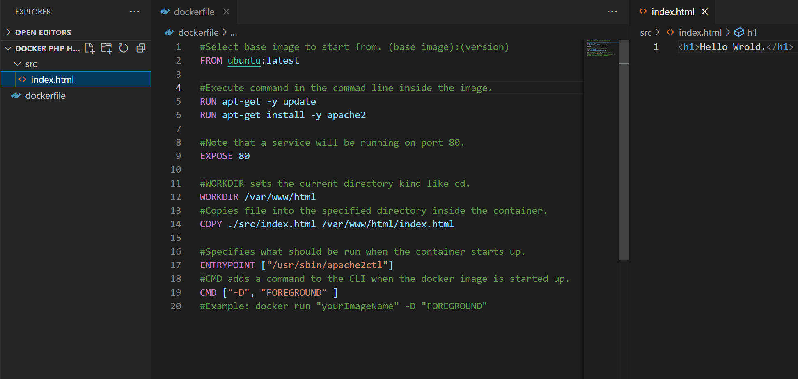The image size is (798, 379).
Task: Open dockerfile from the Explorer tree
Action: (x=76, y=96)
